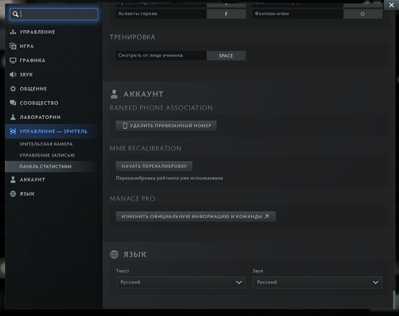
Task: Click the Язык globe icon in sidebar
Action: tap(13, 194)
